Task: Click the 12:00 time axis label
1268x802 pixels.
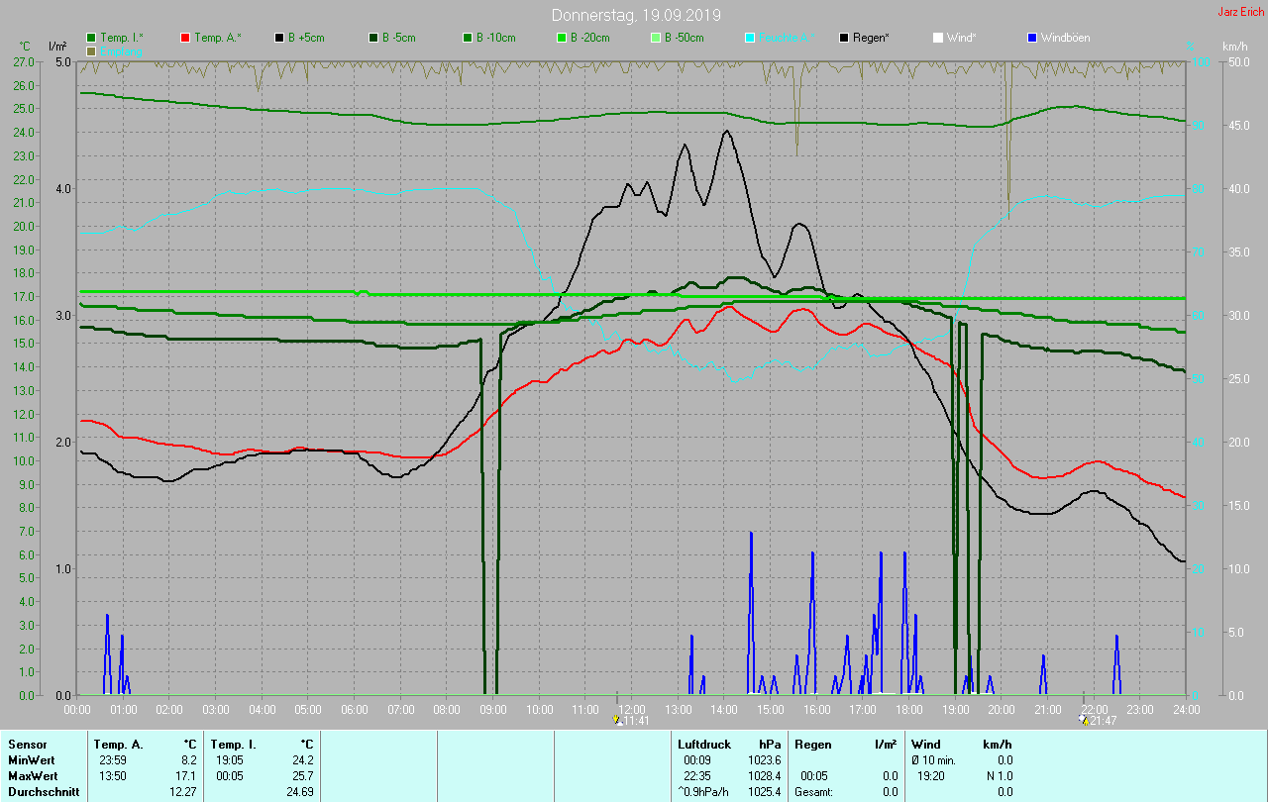Action: 631,709
